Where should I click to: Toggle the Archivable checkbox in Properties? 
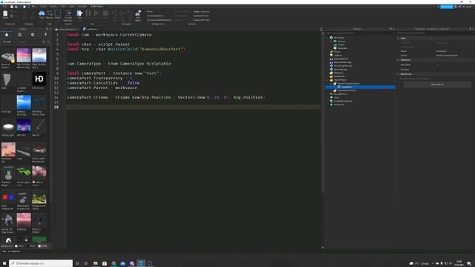coord(437,65)
